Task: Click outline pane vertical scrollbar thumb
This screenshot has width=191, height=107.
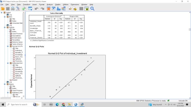Action: [x=23, y=23]
